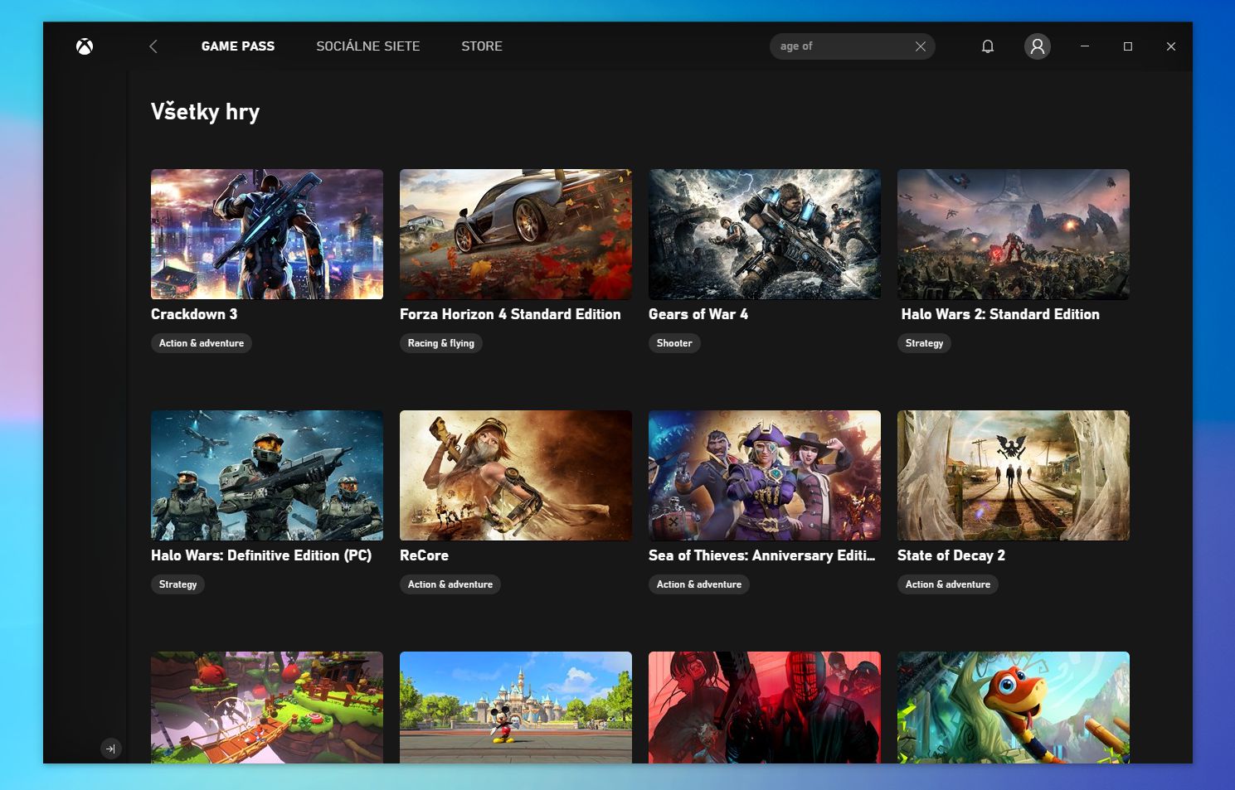Go back using the back arrow

[153, 46]
